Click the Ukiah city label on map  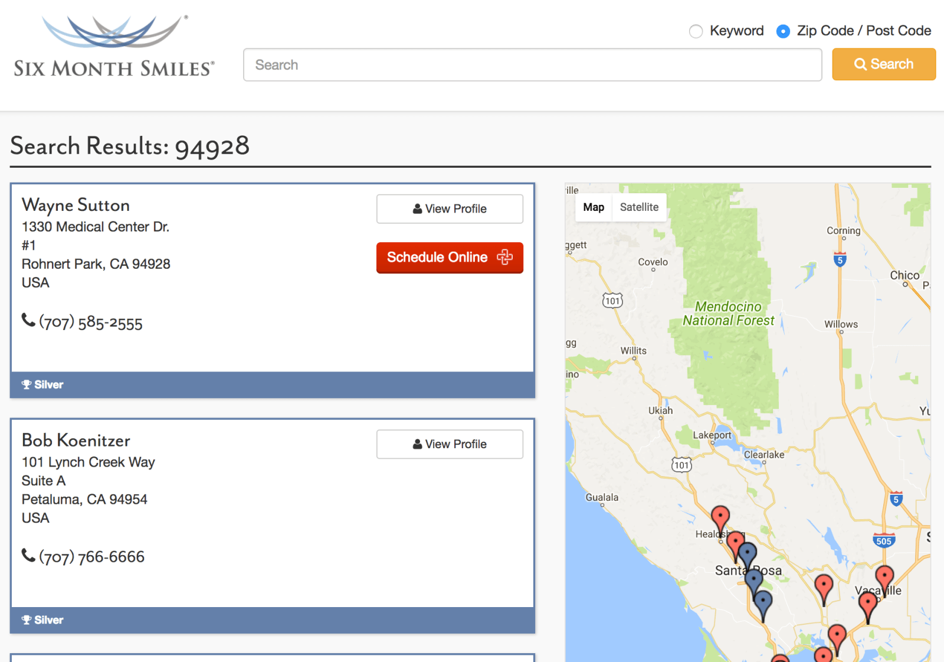tap(660, 410)
